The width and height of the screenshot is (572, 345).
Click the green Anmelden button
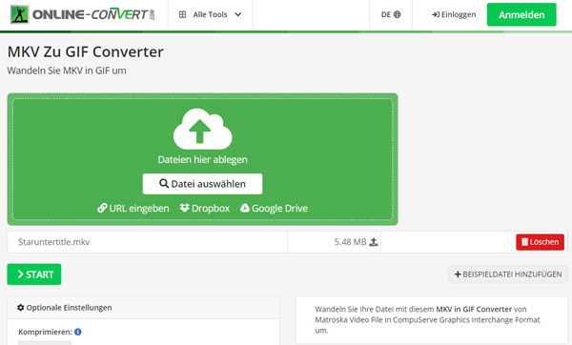click(521, 14)
